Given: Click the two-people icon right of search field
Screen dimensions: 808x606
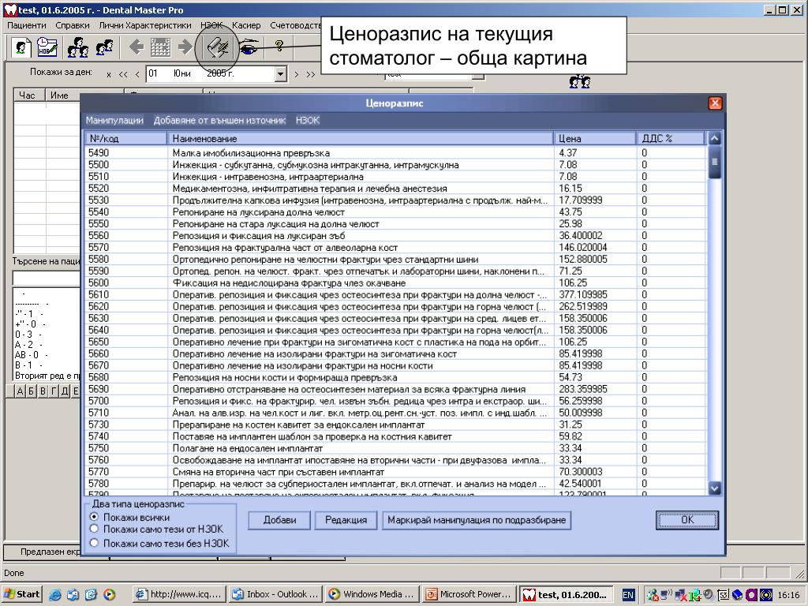Looking at the screenshot, I should 580,81.
